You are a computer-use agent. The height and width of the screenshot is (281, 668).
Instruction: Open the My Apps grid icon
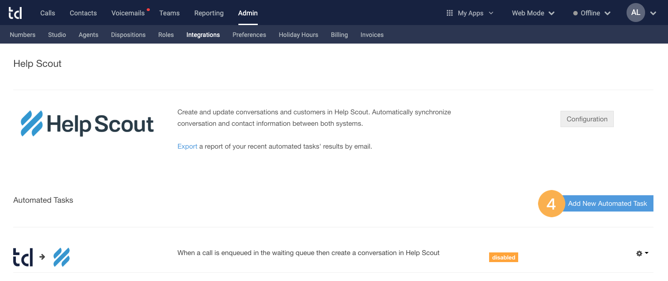[449, 13]
